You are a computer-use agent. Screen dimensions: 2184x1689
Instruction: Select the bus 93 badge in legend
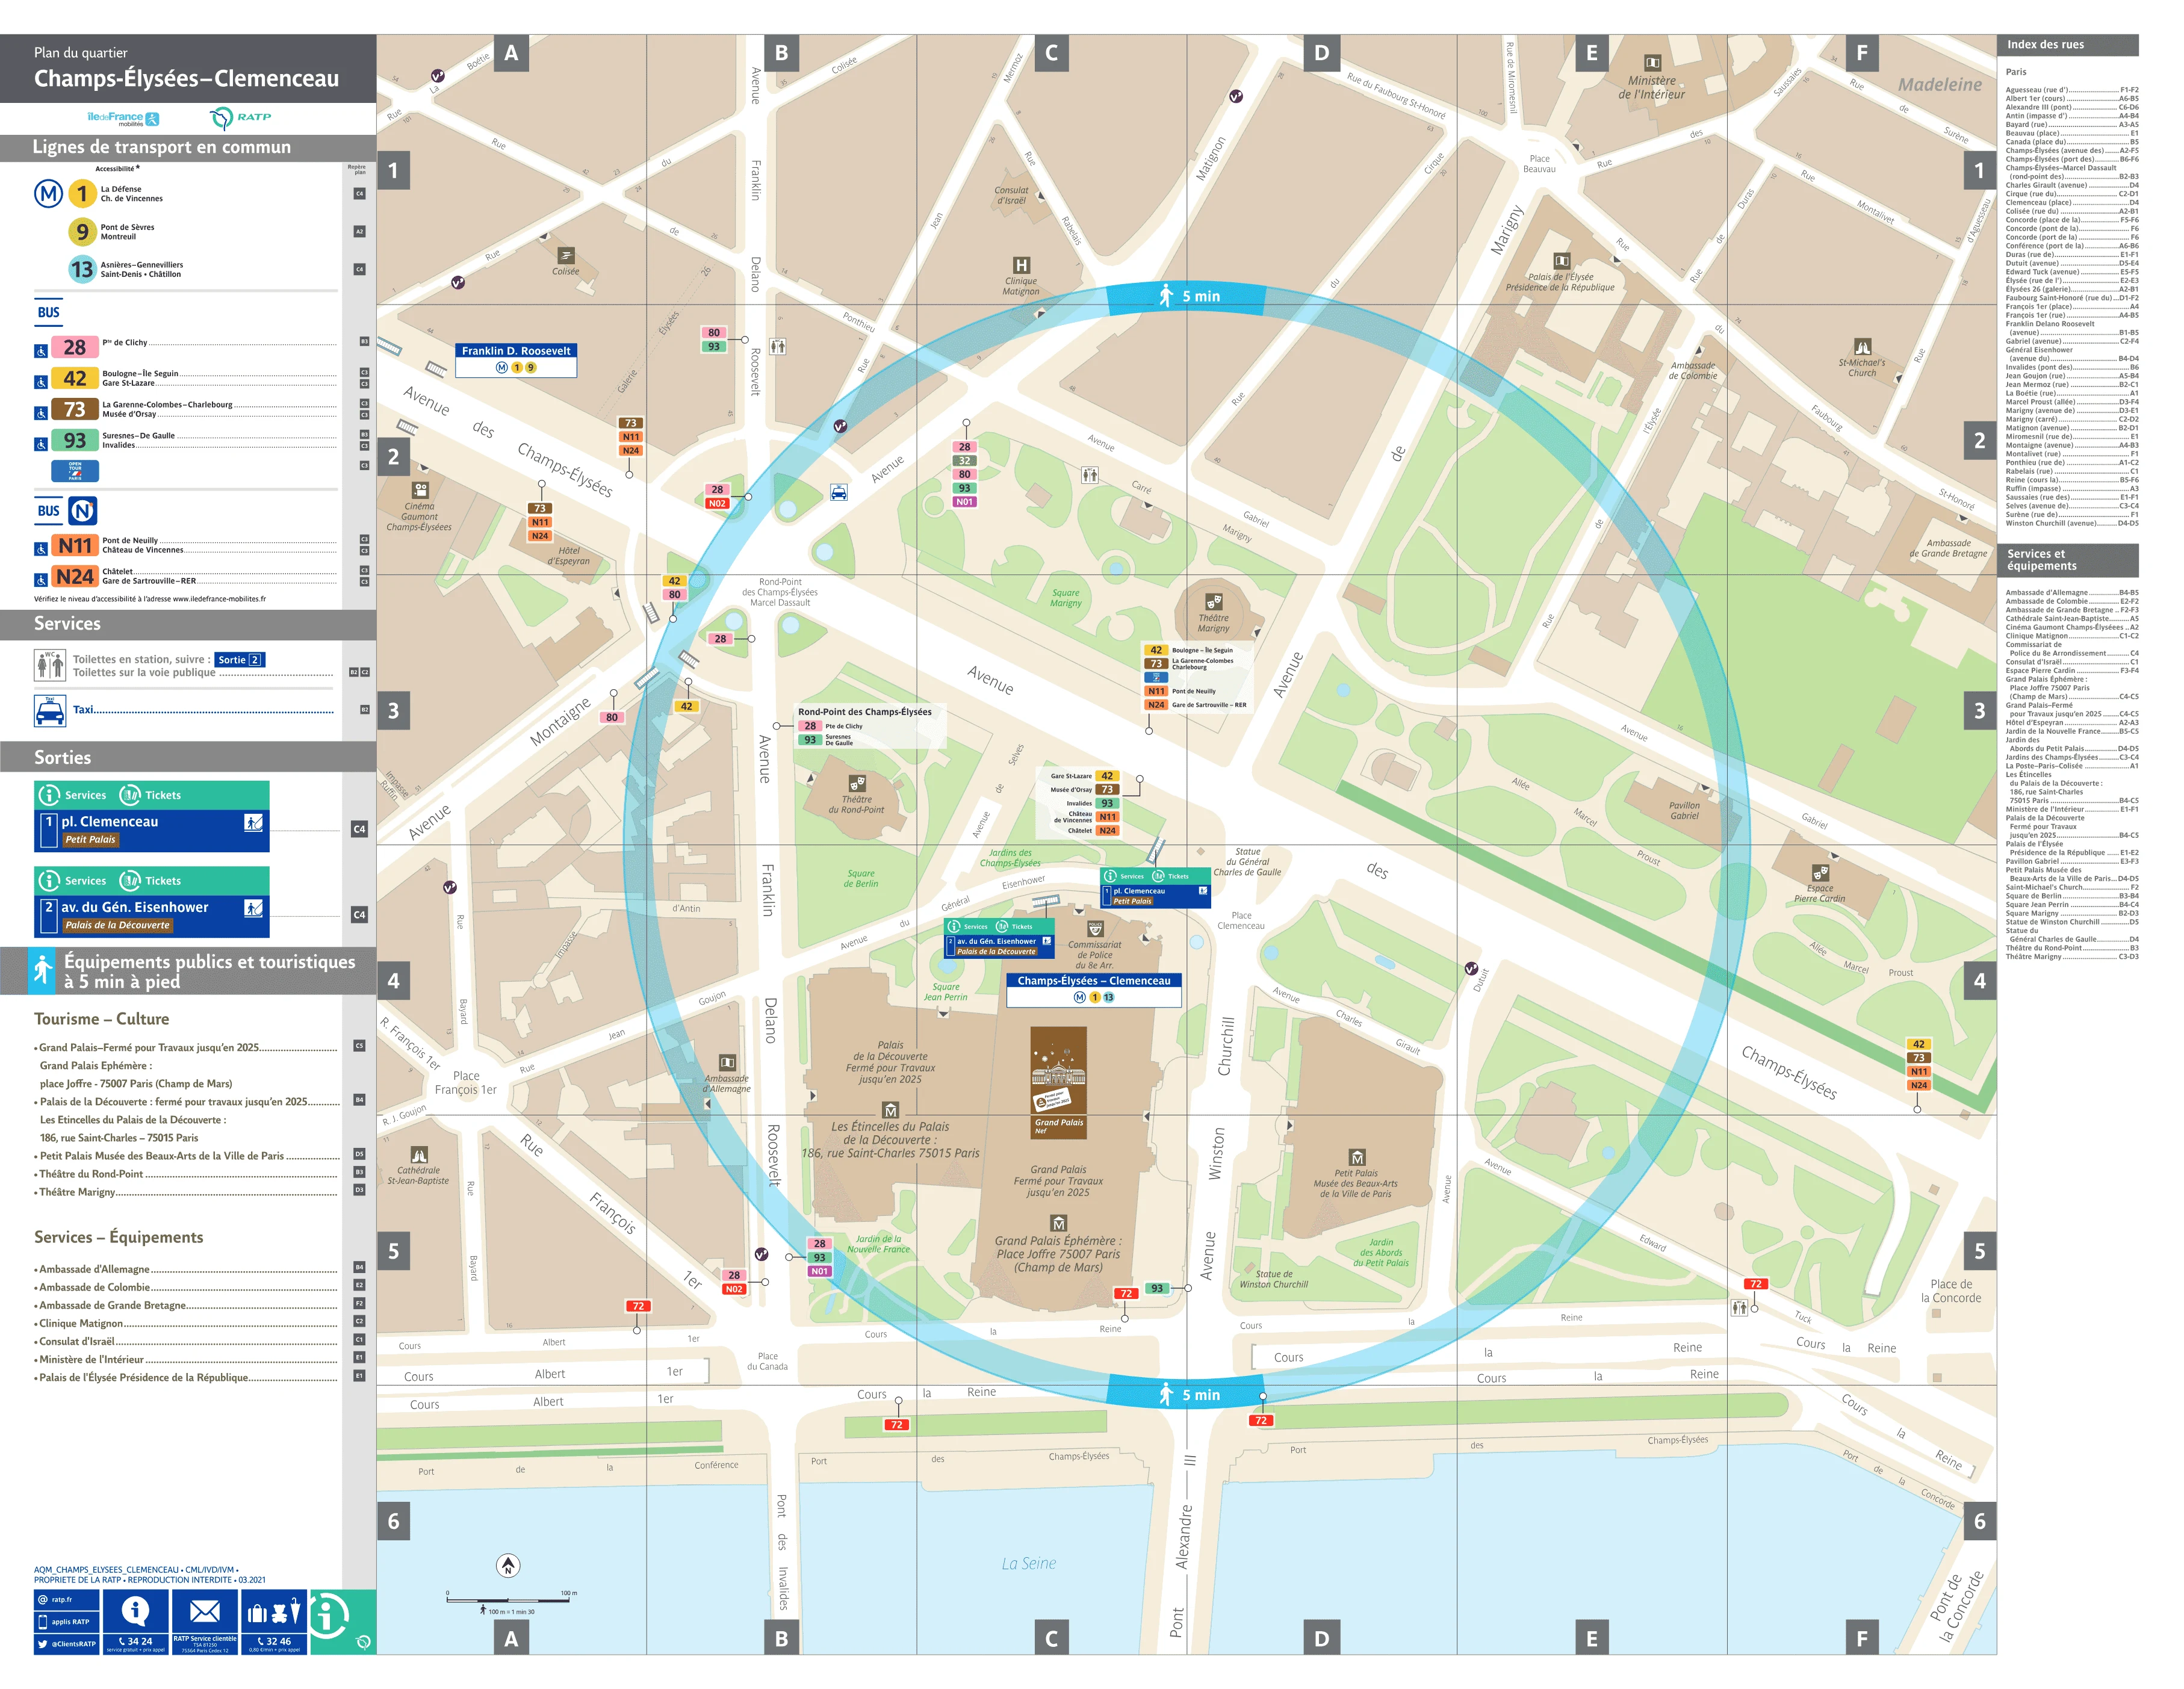[x=75, y=440]
